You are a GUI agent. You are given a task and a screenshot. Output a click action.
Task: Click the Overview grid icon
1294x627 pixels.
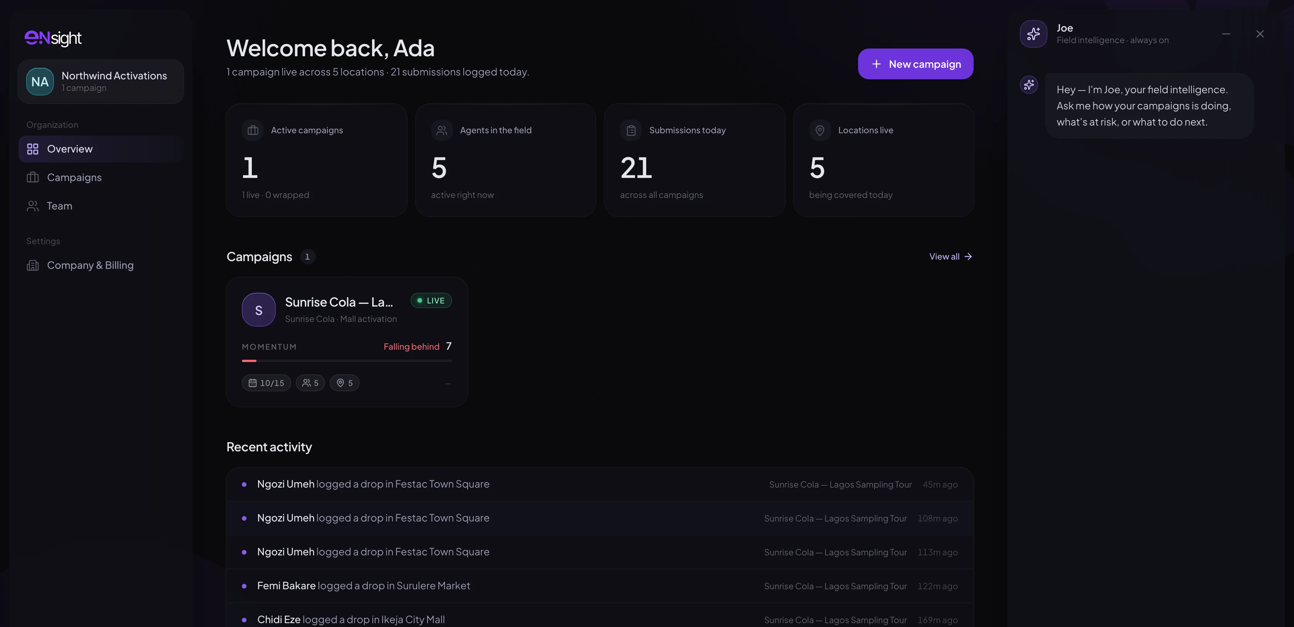(33, 149)
